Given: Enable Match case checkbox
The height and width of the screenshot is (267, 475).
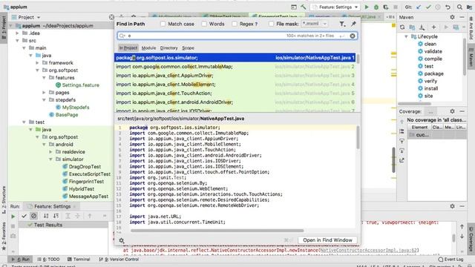Looking at the screenshot, I should 163,24.
